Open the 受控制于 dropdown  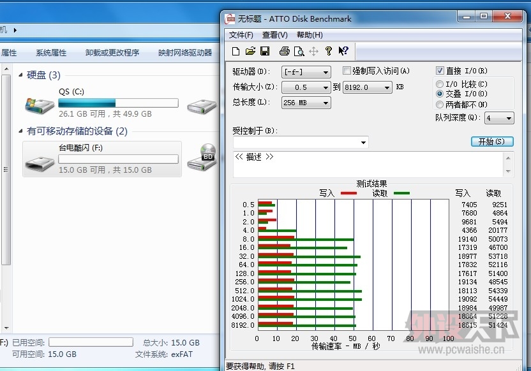tap(301, 142)
